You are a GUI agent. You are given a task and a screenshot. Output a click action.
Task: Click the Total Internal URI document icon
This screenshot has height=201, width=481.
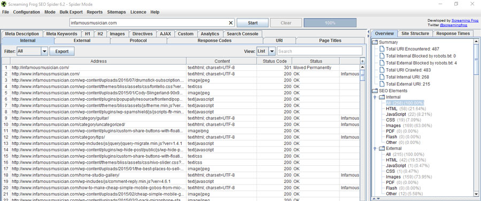(382, 77)
